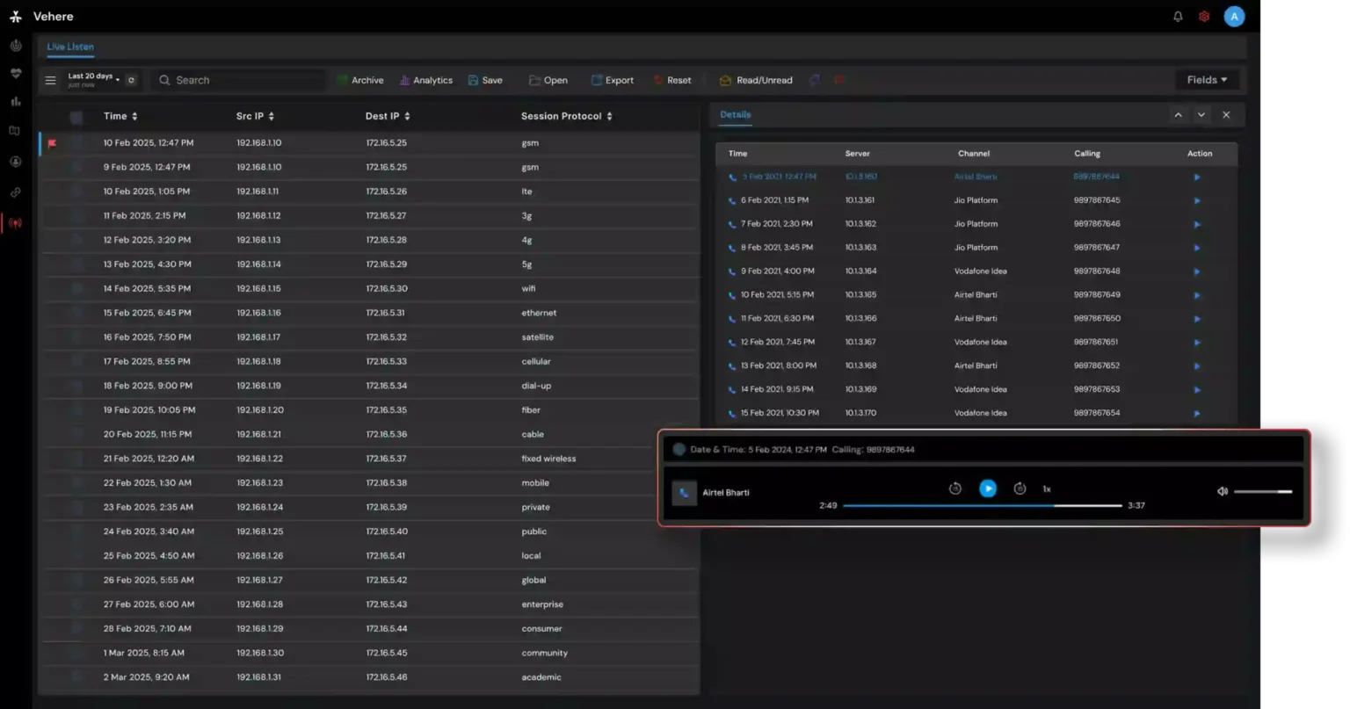This screenshot has width=1350, height=709.
Task: Rewind the audio with skip-back icon
Action: tap(955, 488)
